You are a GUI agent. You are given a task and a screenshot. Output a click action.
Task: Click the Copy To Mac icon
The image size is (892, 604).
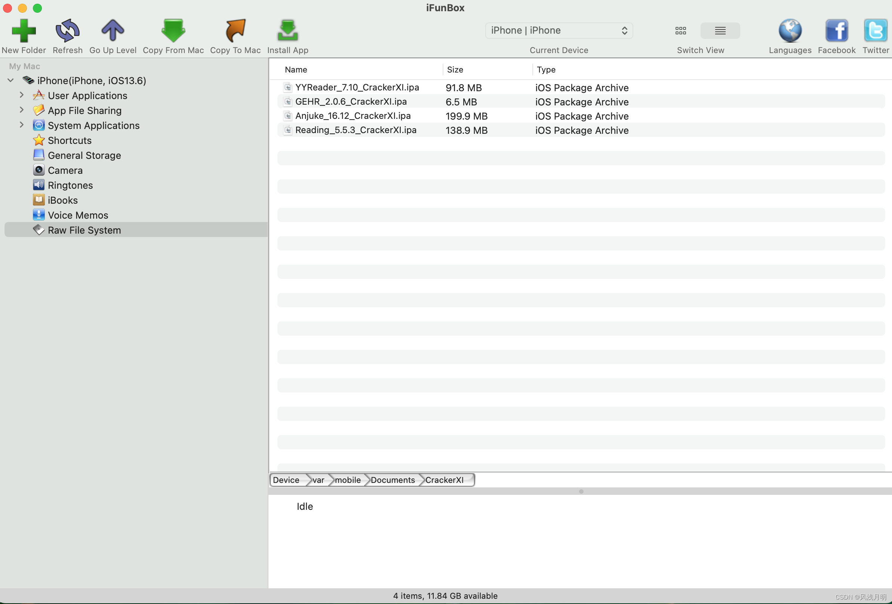(235, 31)
